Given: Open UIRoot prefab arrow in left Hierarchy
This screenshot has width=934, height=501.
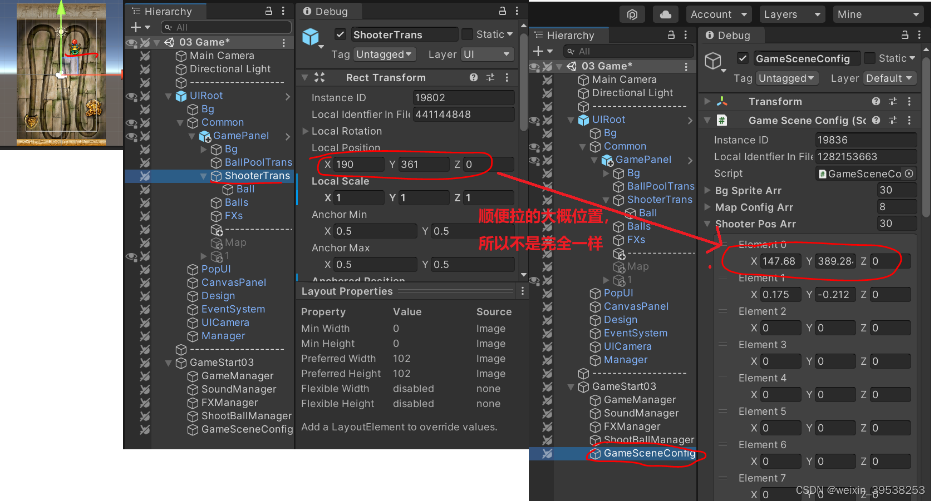Looking at the screenshot, I should 287,96.
